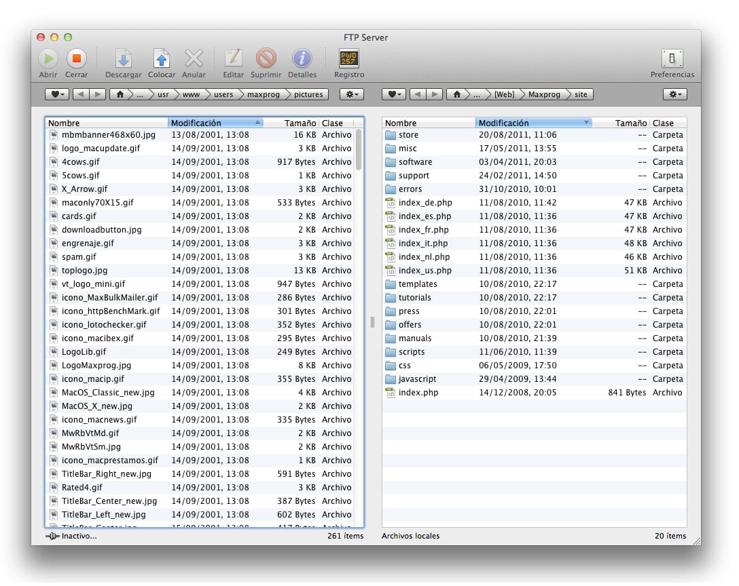Sort the local list by Tamaño column

[x=630, y=123]
